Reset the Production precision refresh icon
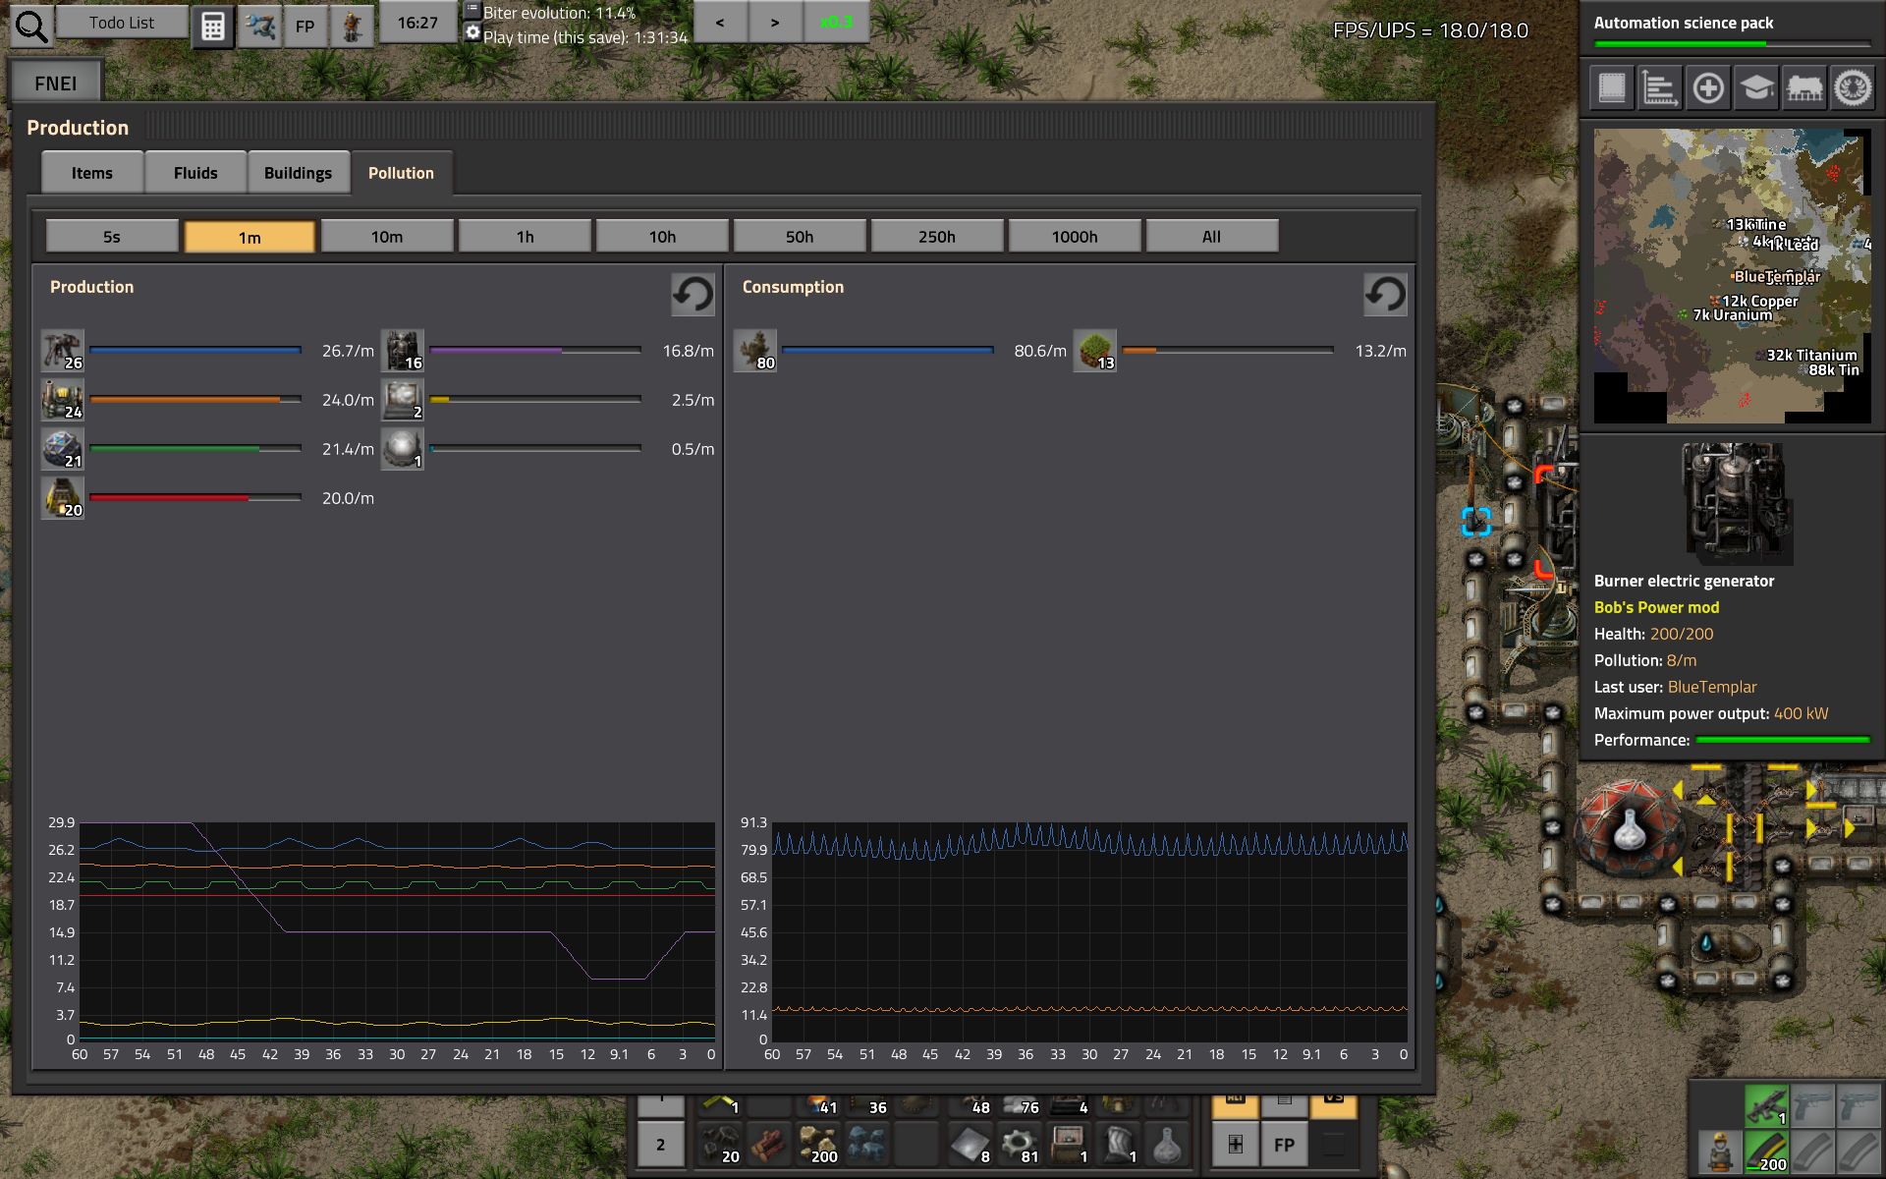 (693, 294)
